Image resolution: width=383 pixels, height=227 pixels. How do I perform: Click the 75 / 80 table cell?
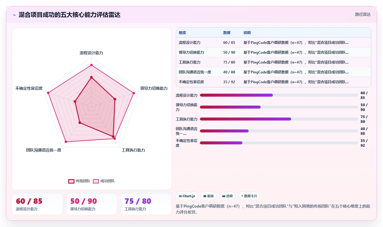click(229, 62)
